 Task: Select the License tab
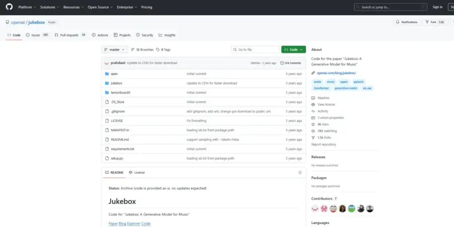(137, 172)
